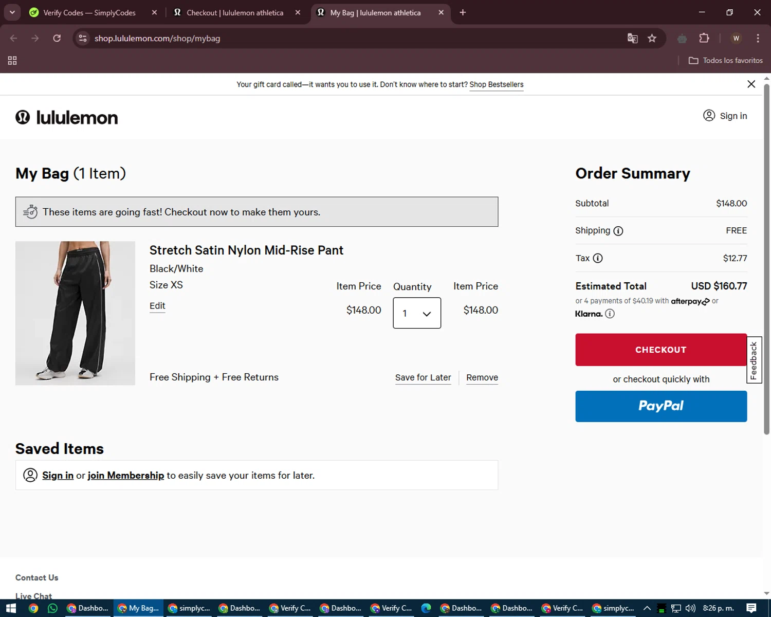Switch to the Checkout lululemon tab

coord(234,13)
